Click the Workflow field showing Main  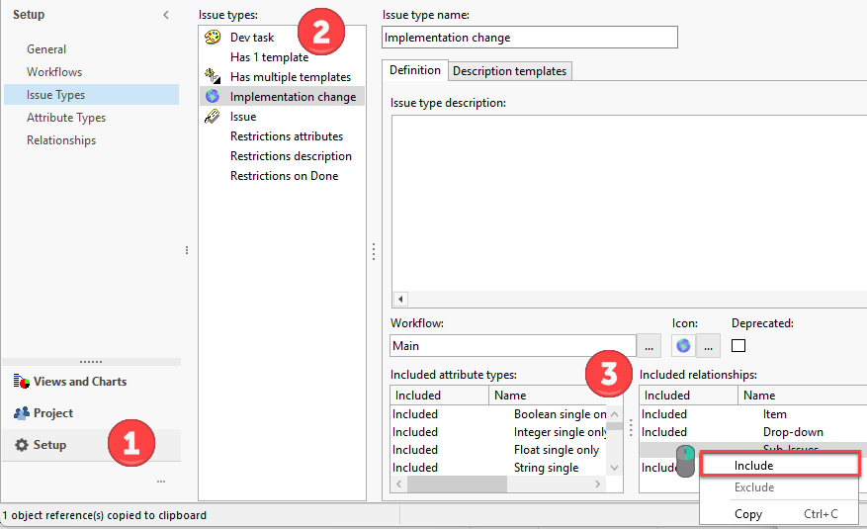512,345
